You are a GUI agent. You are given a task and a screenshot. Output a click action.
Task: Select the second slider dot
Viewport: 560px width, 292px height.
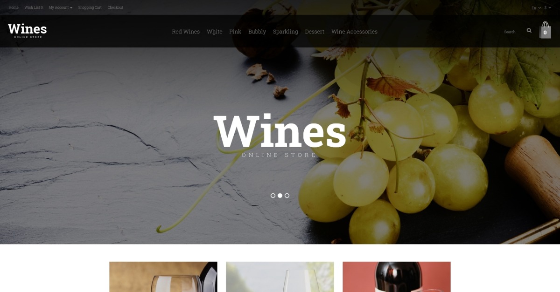point(280,196)
